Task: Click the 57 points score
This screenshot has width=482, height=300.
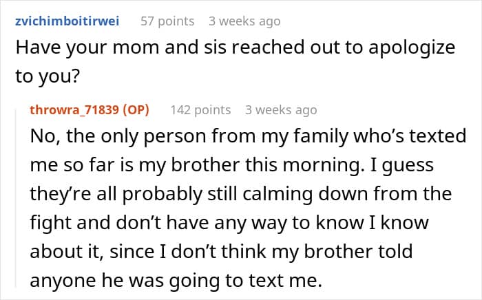Action: click(x=167, y=21)
